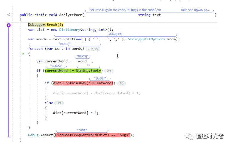This screenshot has height=146, width=231.
Task: Click the "BUGS)" hint above ContainsKey
Action: pyautogui.click(x=100, y=78)
